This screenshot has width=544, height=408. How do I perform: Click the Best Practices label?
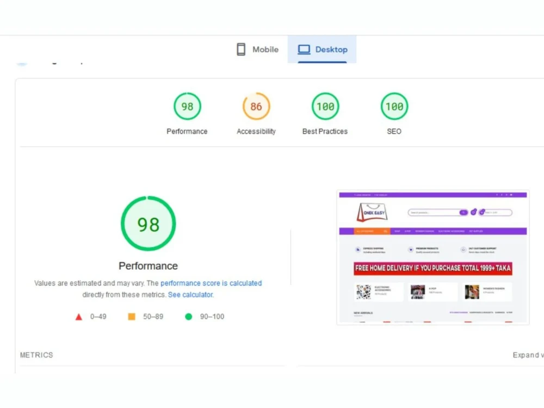click(x=325, y=132)
